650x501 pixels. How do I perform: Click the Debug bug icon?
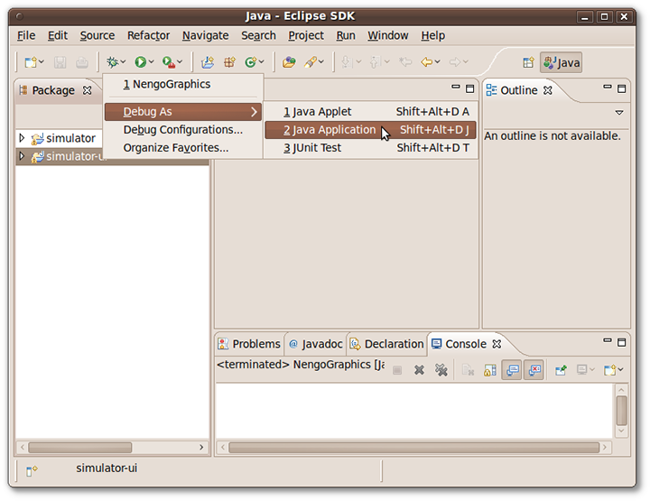click(112, 62)
